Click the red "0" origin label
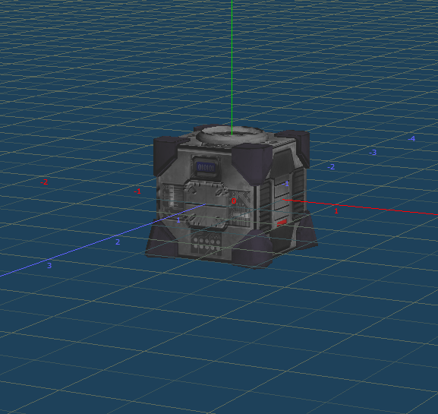 pyautogui.click(x=234, y=201)
